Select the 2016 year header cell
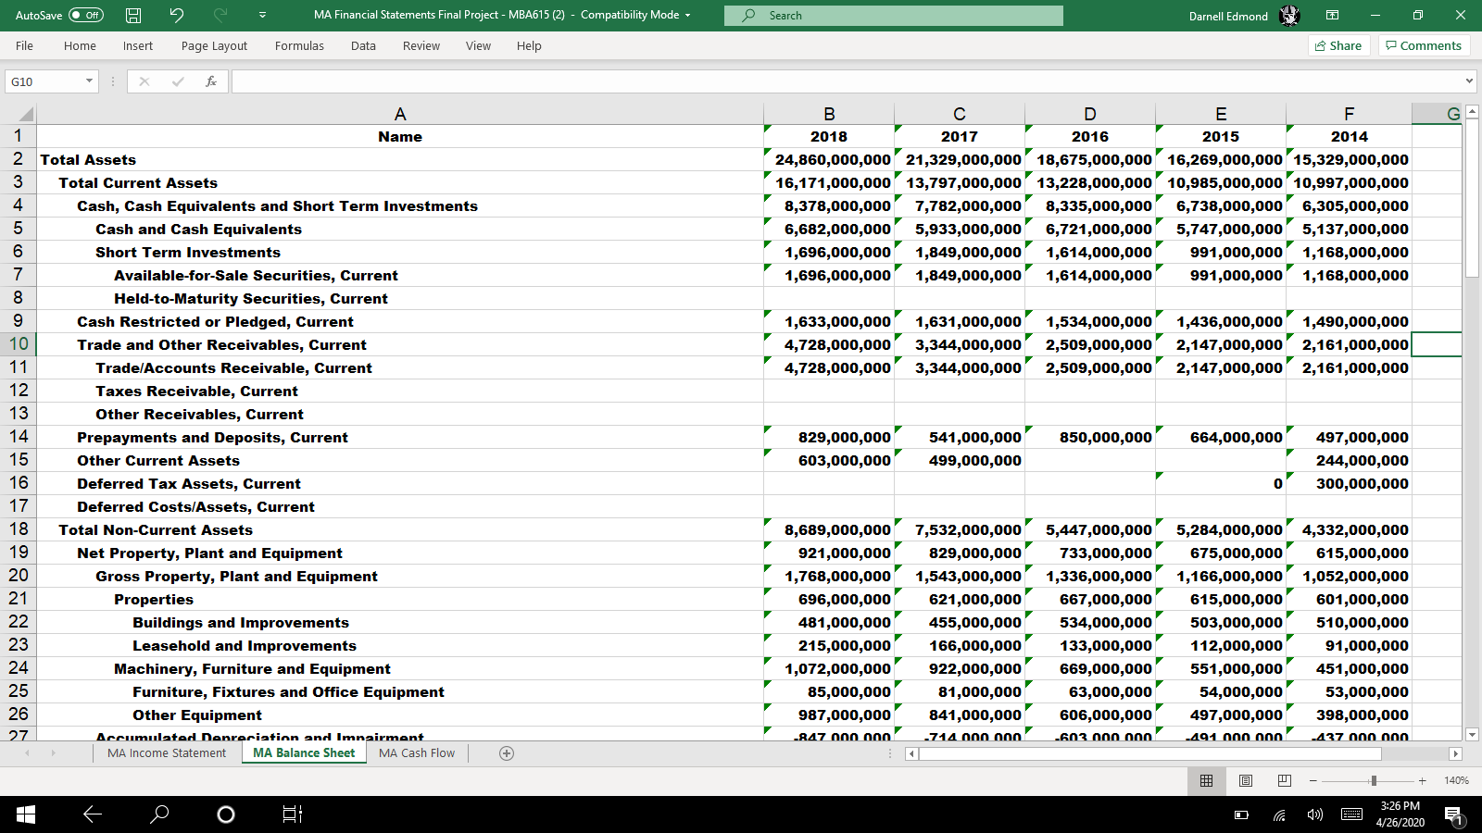This screenshot has height=833, width=1482. tap(1090, 136)
